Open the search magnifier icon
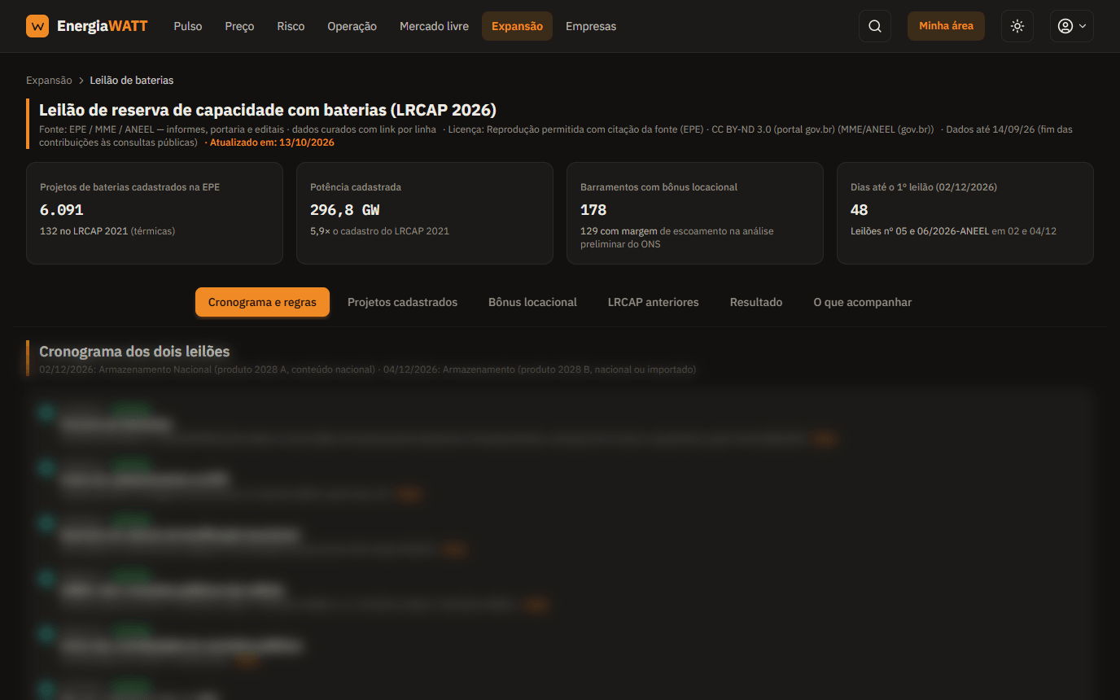Screen dimensions: 1120x700 [x=875, y=26]
